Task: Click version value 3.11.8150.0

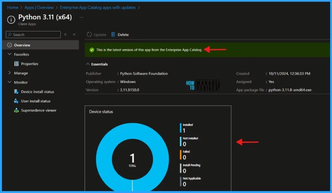Action: (x=130, y=90)
